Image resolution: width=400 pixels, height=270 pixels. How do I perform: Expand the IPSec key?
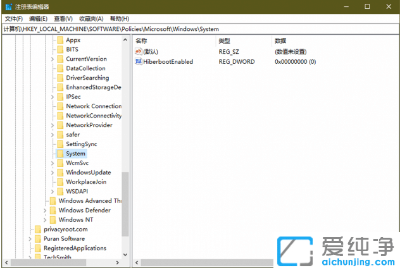coord(53,97)
